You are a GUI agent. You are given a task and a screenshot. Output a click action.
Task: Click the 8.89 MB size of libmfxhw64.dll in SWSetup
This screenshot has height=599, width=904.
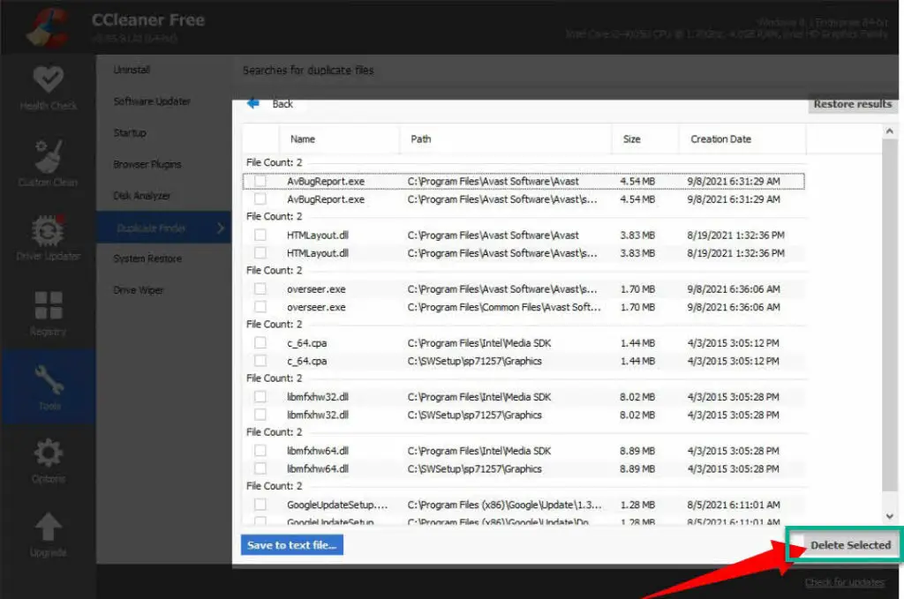coord(637,468)
